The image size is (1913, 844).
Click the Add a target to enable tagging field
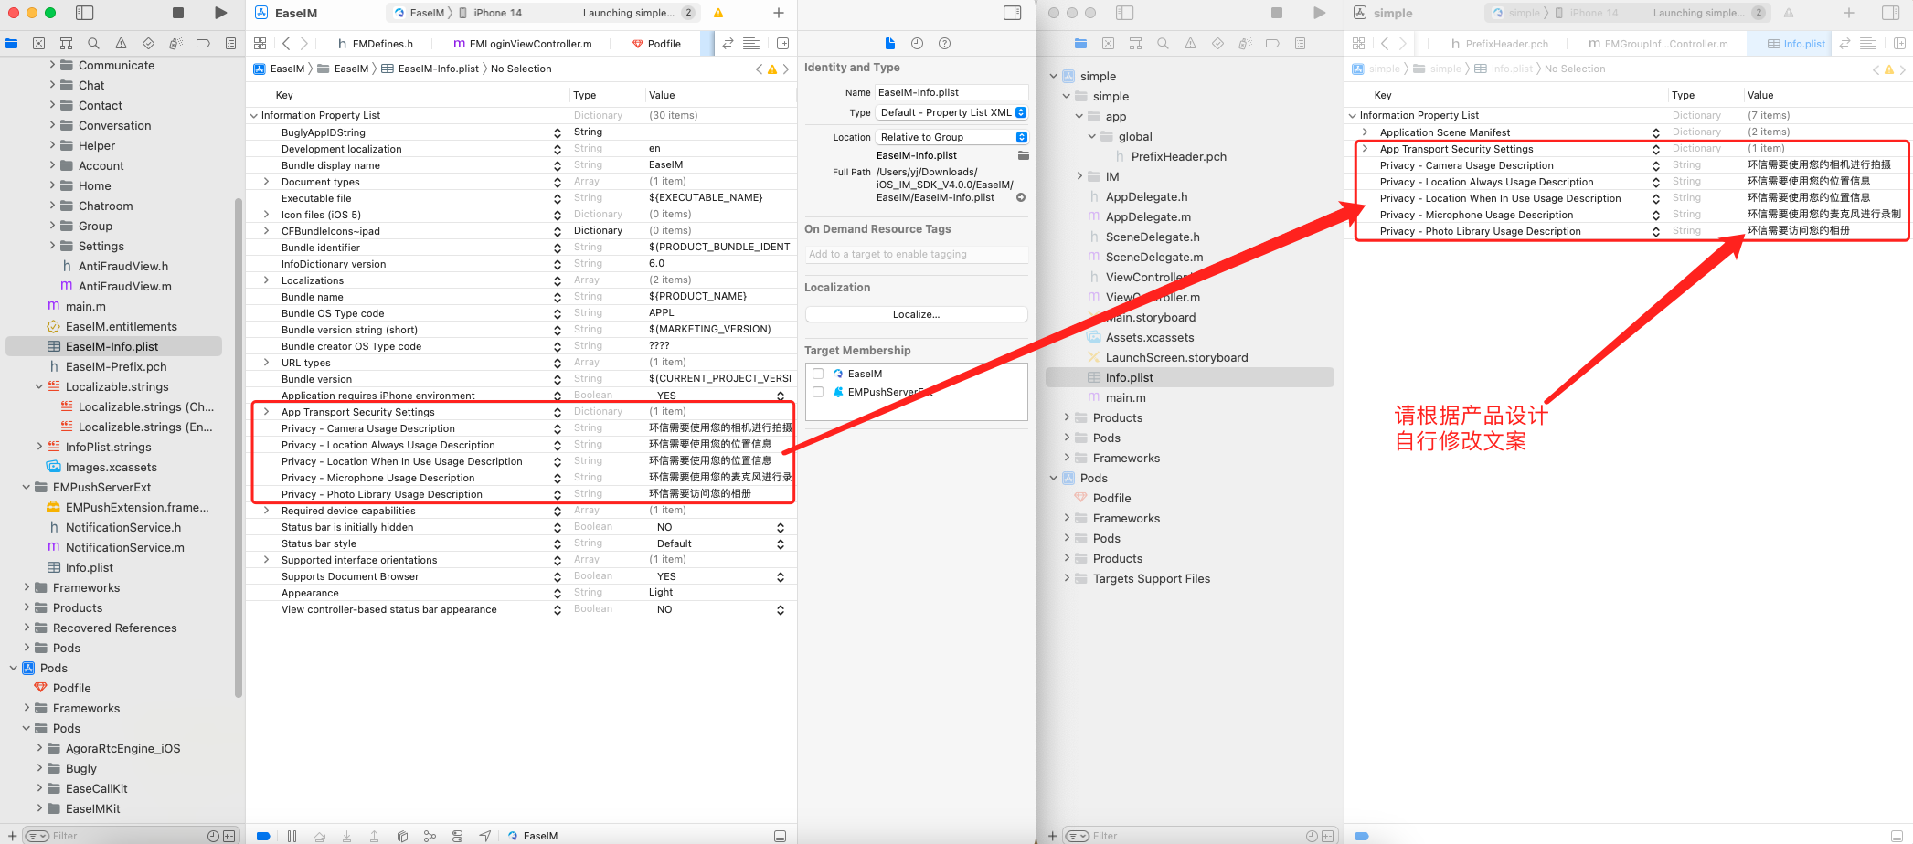[916, 254]
